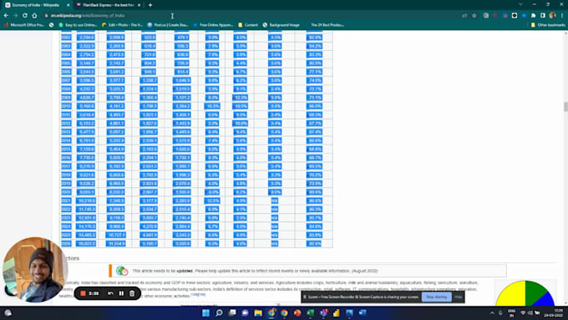Open the Chrome three-dot menu
The width and height of the screenshot is (568, 320).
pos(562,16)
